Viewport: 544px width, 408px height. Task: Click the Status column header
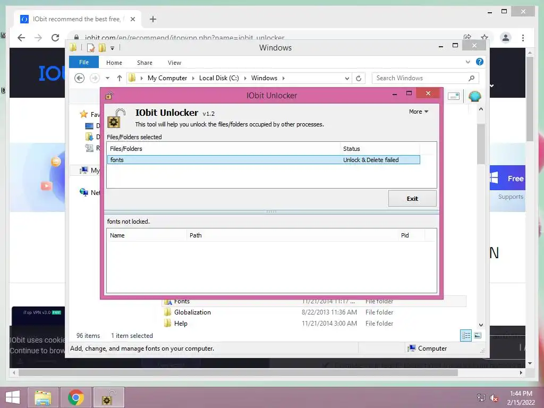(380, 149)
